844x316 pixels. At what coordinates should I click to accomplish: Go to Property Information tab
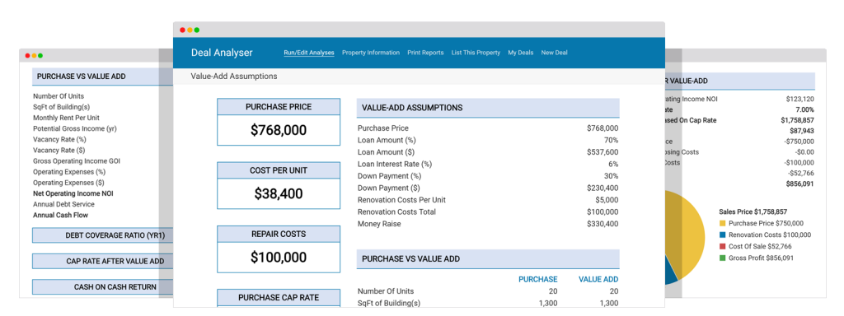371,53
